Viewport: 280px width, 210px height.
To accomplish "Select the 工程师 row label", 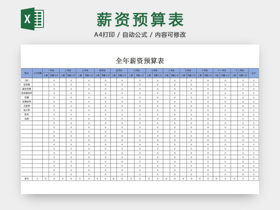I will click(x=27, y=106).
